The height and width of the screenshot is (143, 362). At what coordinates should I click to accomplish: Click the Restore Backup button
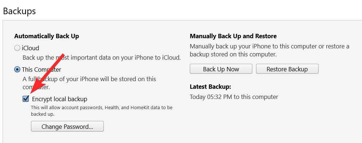click(x=287, y=69)
